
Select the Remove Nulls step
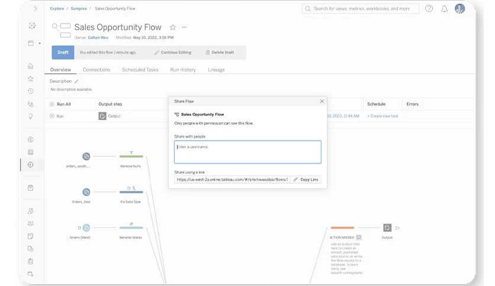point(131,156)
